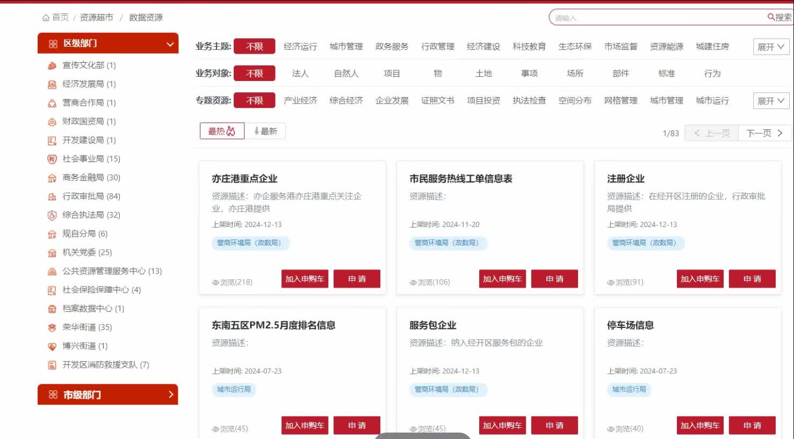
Task: Click the 综合执法局 department icon
Action: [52, 215]
